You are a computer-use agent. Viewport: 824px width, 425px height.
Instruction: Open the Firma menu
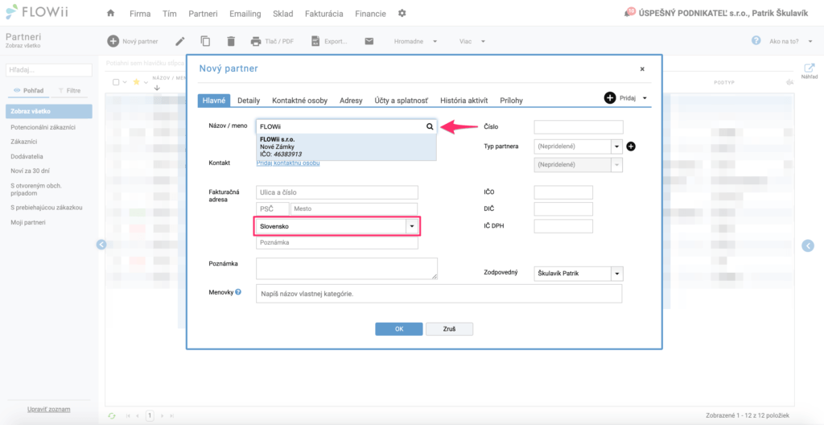click(x=140, y=14)
